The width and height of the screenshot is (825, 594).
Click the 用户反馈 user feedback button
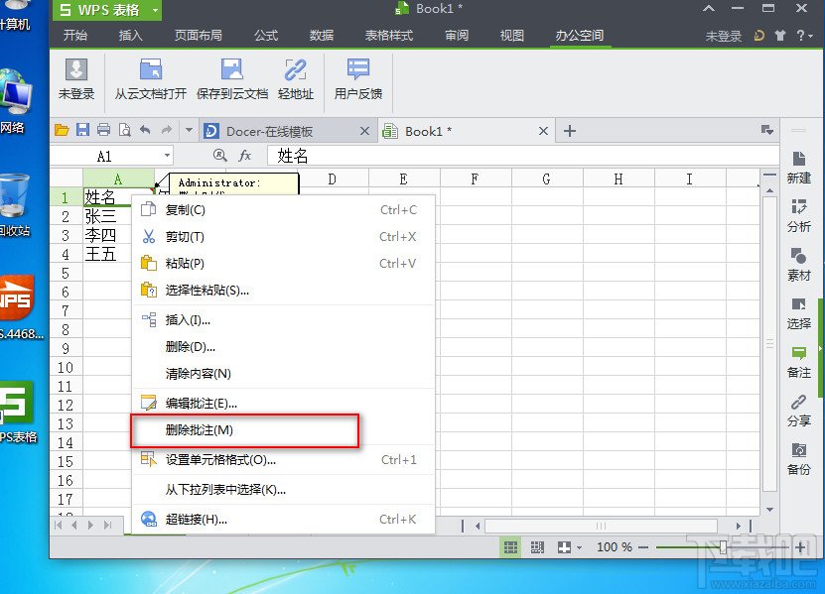tap(356, 79)
